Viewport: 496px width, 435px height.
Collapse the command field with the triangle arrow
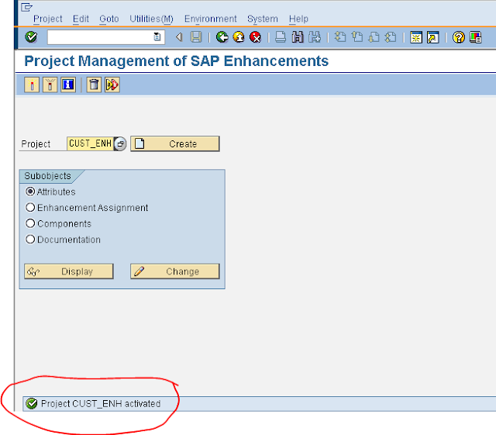pos(179,37)
